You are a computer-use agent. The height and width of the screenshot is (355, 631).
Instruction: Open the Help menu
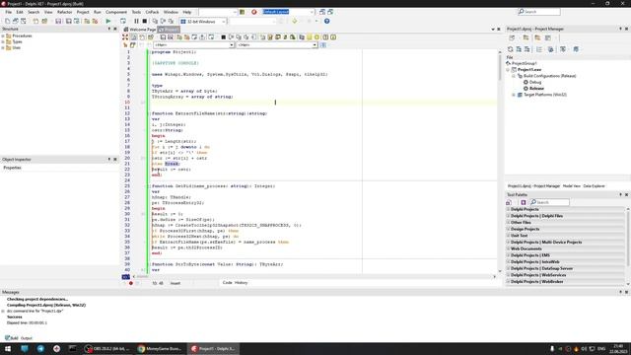[x=187, y=12]
